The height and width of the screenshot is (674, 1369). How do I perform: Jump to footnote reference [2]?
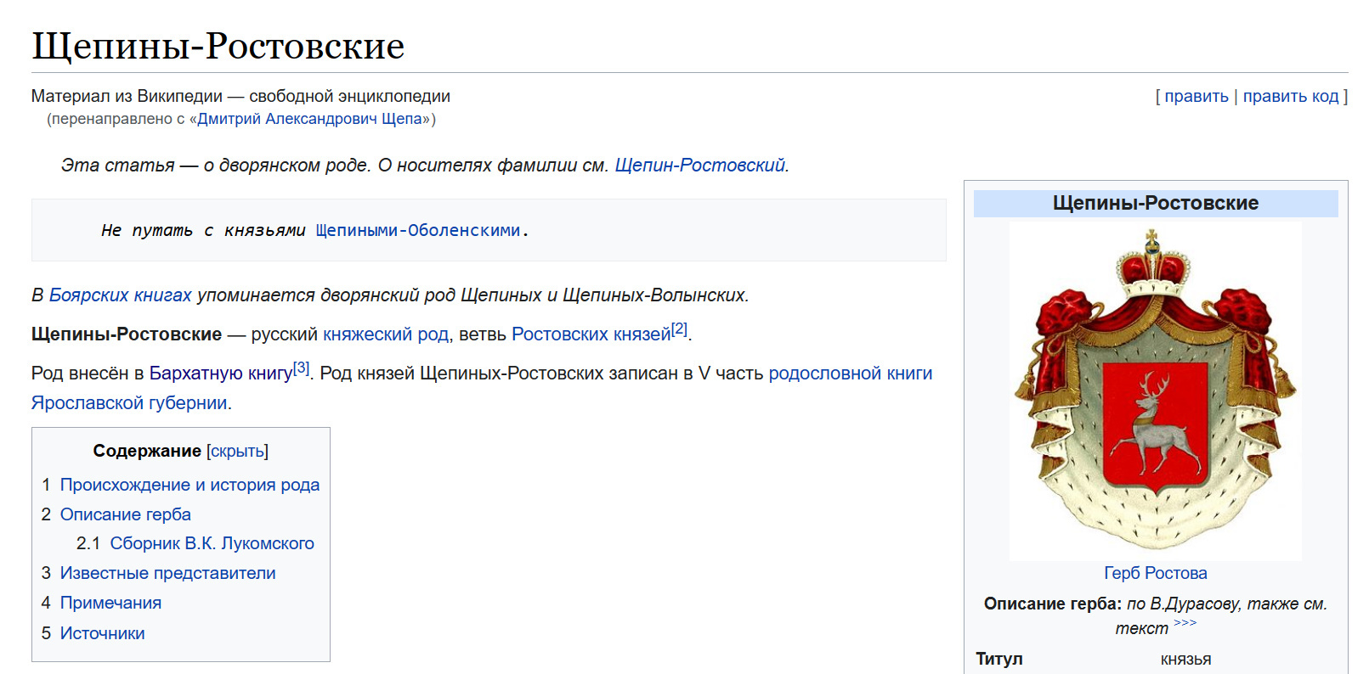[x=679, y=329]
